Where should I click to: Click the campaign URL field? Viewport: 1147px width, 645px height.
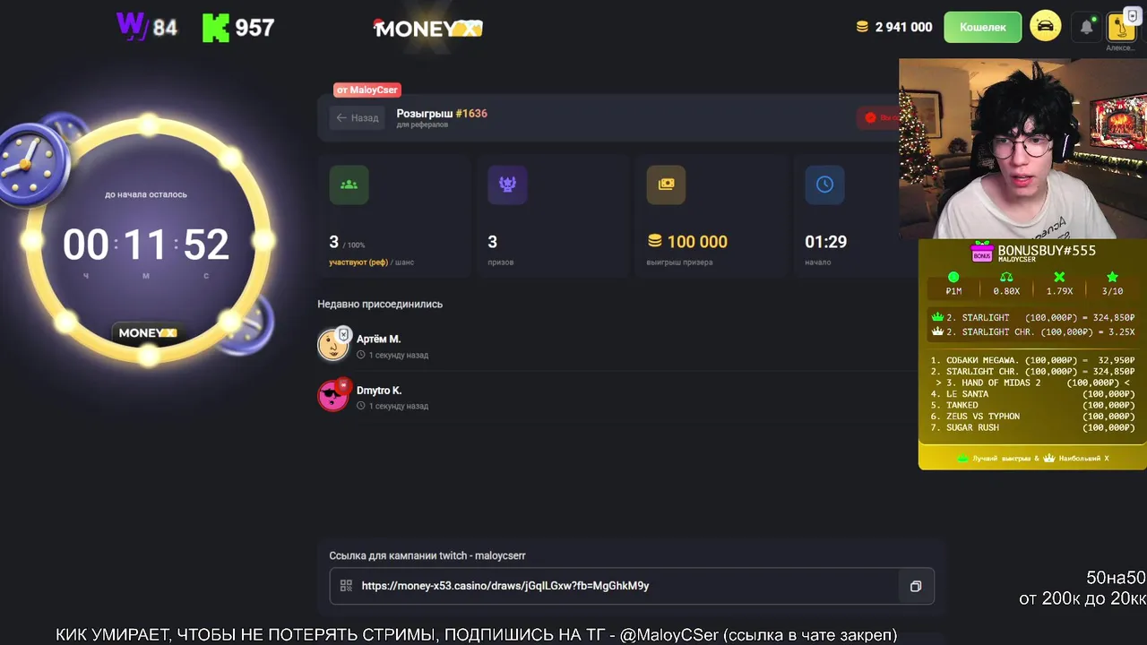pos(632,586)
